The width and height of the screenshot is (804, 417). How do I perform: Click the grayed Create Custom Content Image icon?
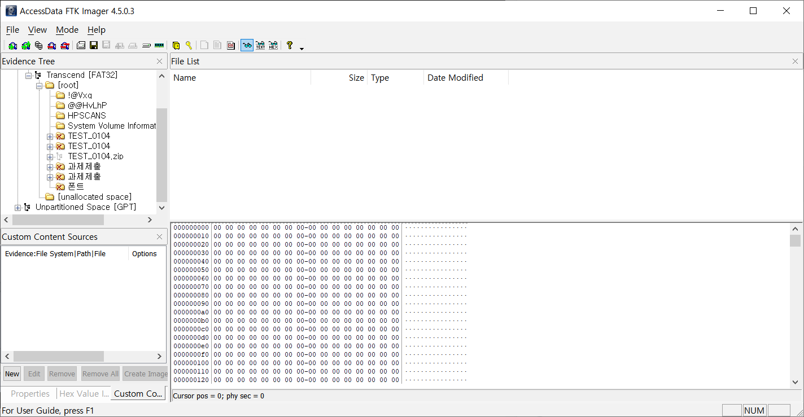[133, 46]
